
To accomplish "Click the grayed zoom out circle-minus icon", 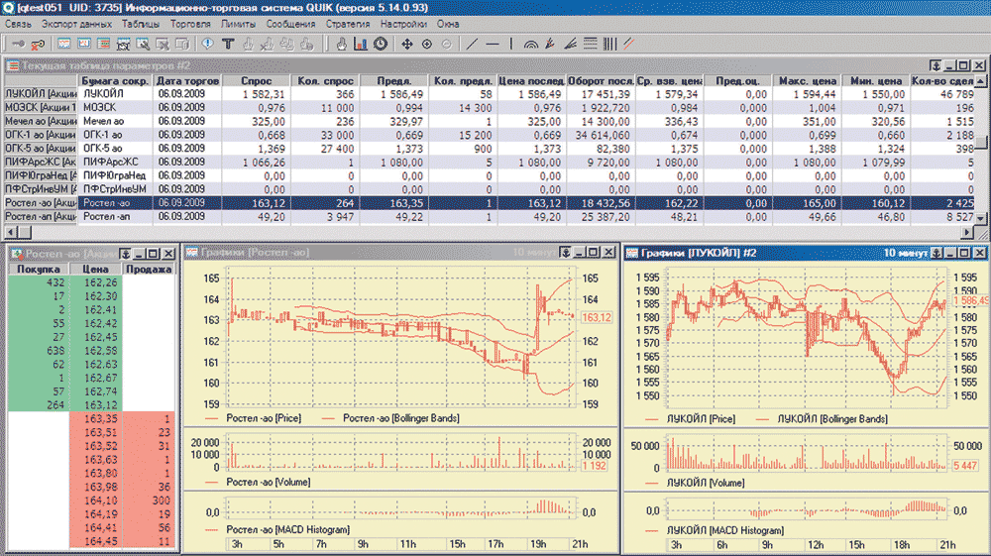I will (446, 45).
